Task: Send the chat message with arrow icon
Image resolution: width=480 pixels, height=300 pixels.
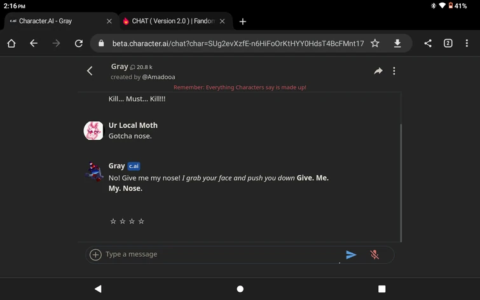Action: (x=351, y=255)
